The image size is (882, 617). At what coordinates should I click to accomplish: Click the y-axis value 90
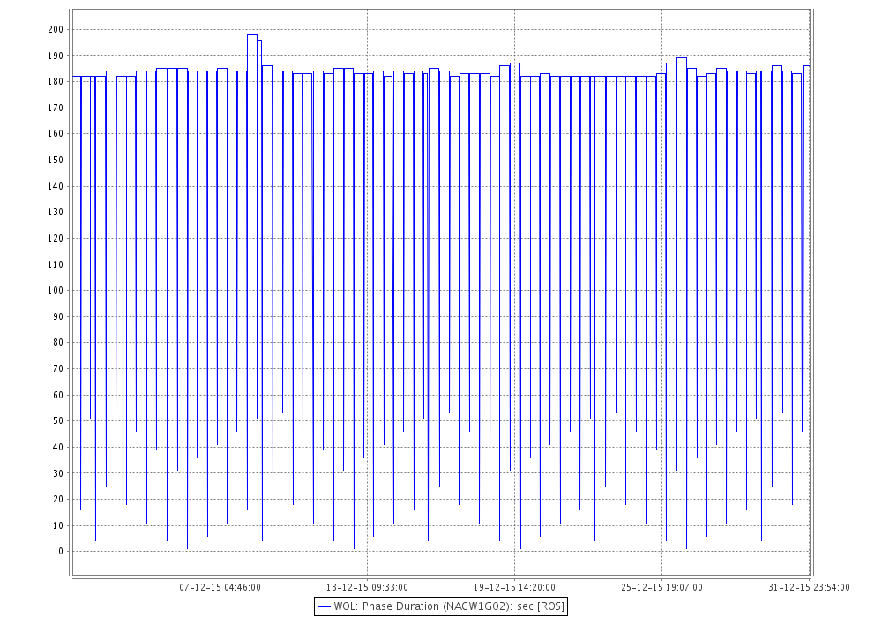pos(58,317)
